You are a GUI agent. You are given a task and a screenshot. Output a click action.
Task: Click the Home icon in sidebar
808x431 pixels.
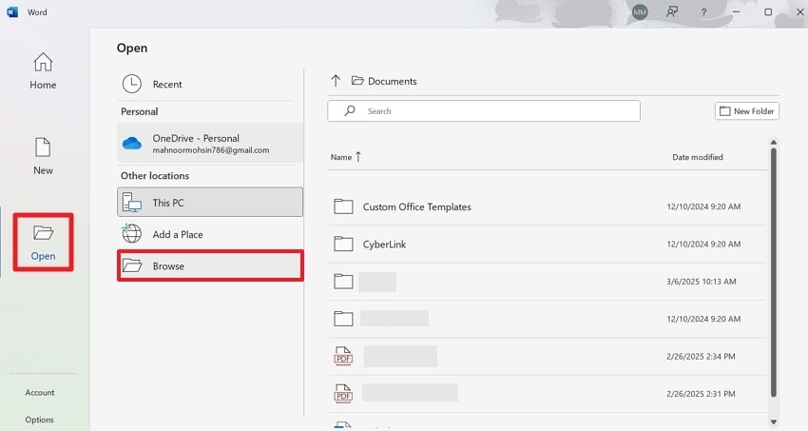[43, 63]
